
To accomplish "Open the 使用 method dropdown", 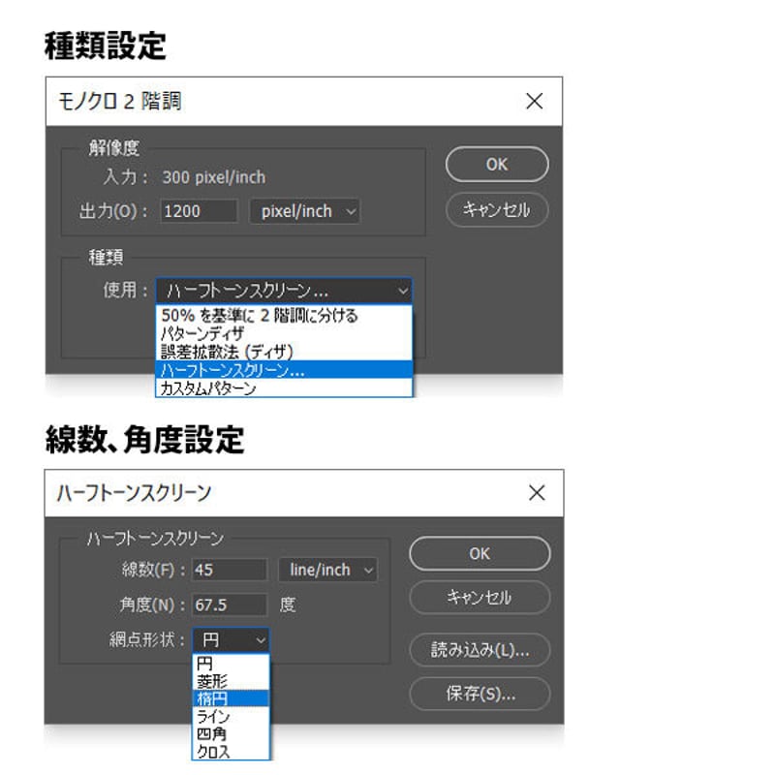I will click(284, 291).
